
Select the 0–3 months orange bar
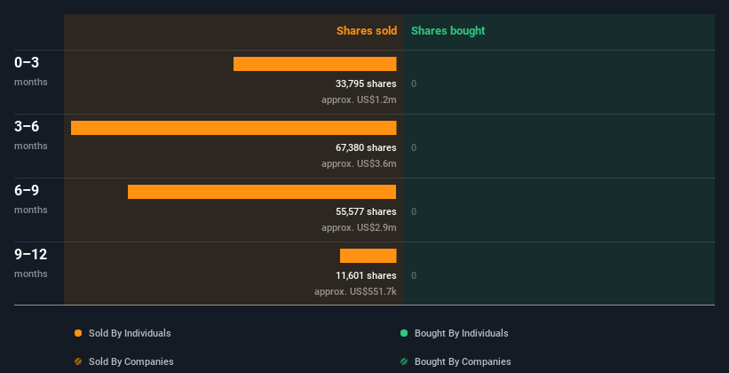[314, 64]
